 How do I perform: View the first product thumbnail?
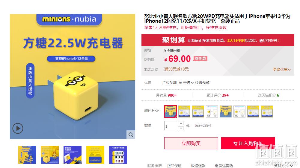click(27, 155)
